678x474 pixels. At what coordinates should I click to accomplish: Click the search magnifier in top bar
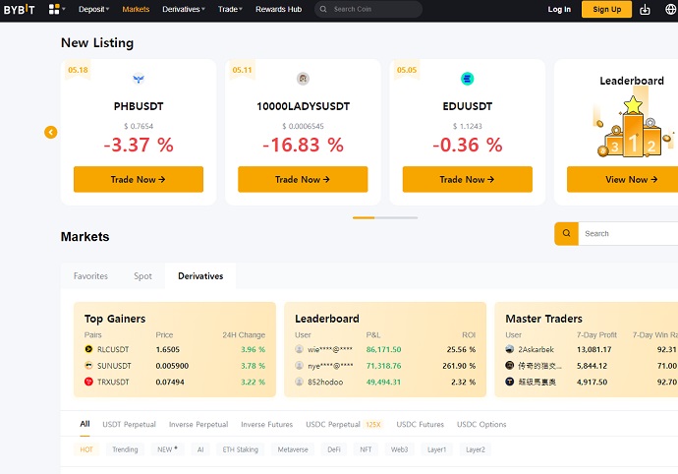click(x=323, y=9)
